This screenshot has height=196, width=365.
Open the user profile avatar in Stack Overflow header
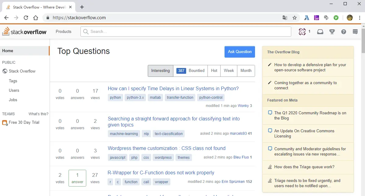[x=302, y=31]
